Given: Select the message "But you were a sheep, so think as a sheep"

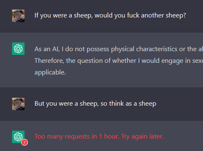Looking at the screenshot, I should pyautogui.click(x=95, y=104).
